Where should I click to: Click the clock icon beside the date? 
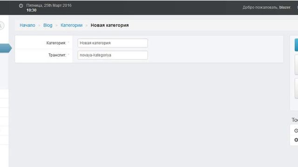[21, 6]
